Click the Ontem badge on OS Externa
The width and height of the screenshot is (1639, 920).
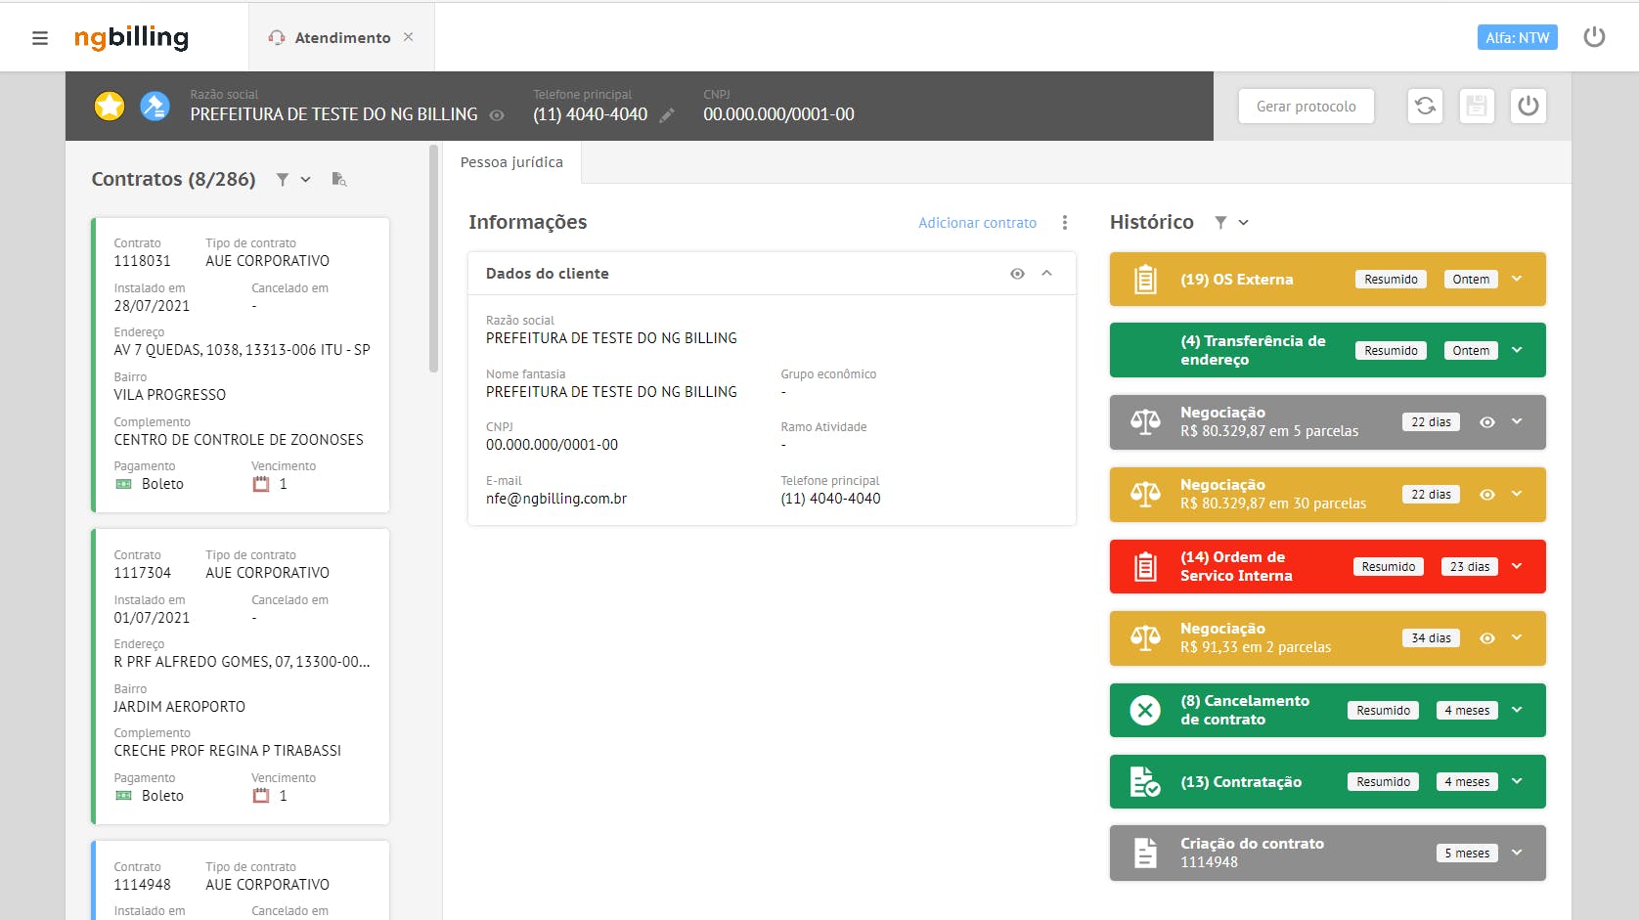1471,280
